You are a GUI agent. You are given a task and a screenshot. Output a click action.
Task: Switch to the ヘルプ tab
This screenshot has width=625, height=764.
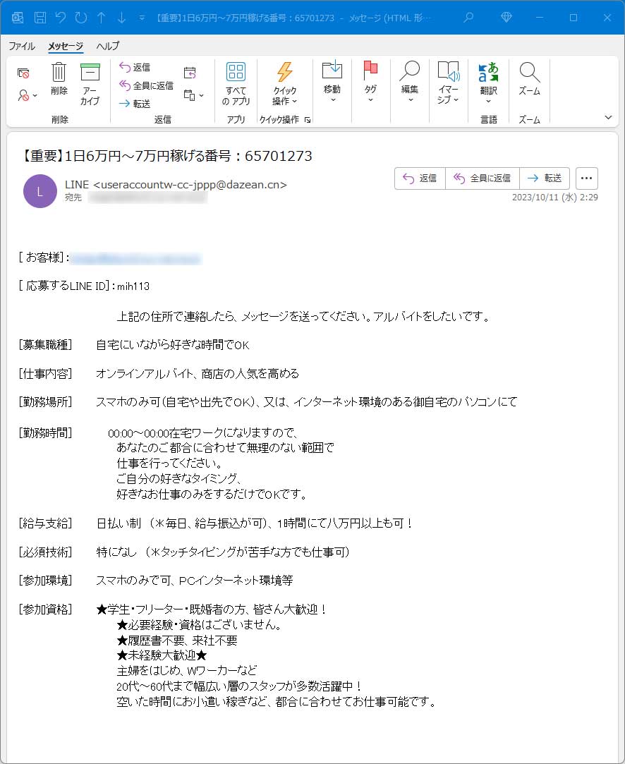[108, 46]
